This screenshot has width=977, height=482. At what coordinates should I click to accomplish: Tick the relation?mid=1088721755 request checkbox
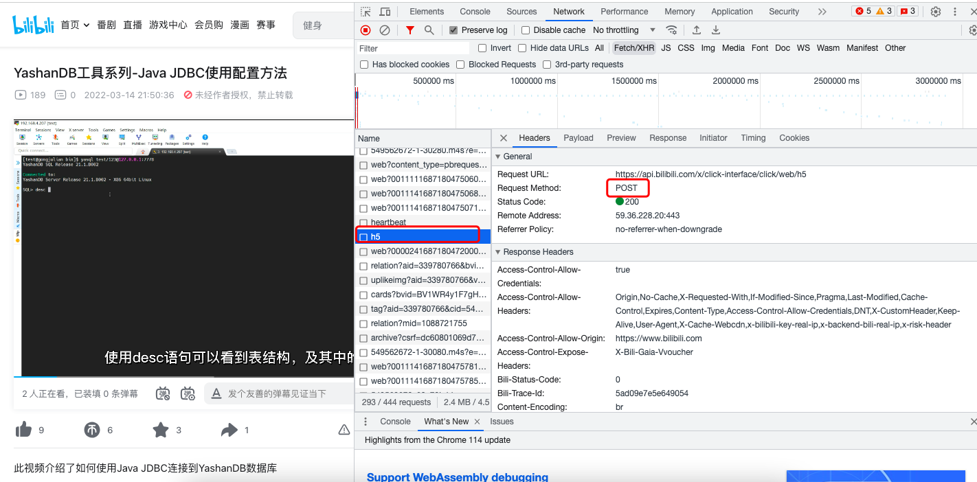[364, 323]
